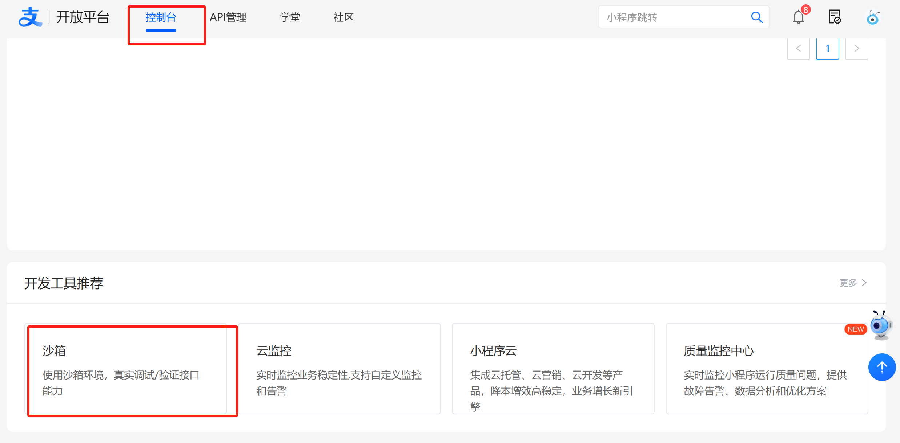The width and height of the screenshot is (900, 443).
Task: Open the notification bell icon
Action: [x=798, y=17]
